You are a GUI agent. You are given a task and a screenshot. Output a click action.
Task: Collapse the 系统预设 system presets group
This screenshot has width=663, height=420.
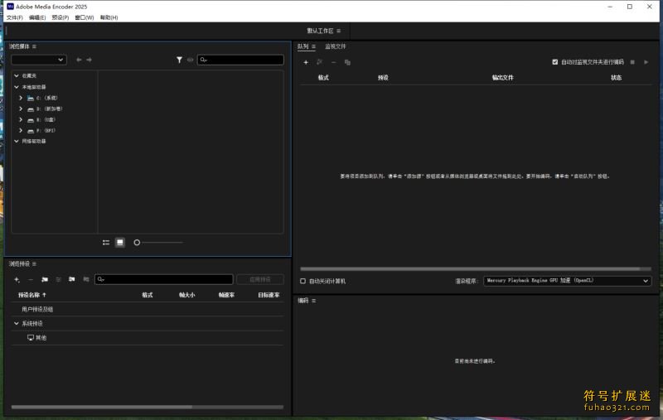click(x=17, y=324)
